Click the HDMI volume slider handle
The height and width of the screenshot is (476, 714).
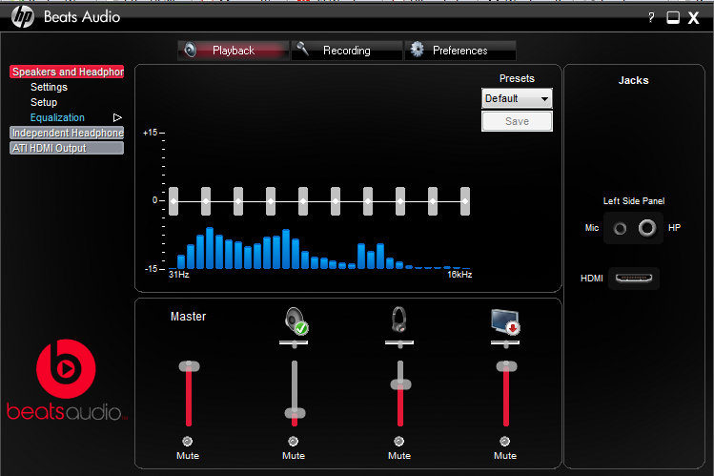point(506,366)
